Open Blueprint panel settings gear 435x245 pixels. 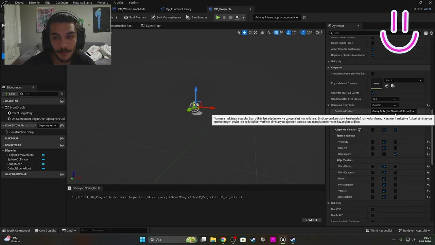coord(62,94)
